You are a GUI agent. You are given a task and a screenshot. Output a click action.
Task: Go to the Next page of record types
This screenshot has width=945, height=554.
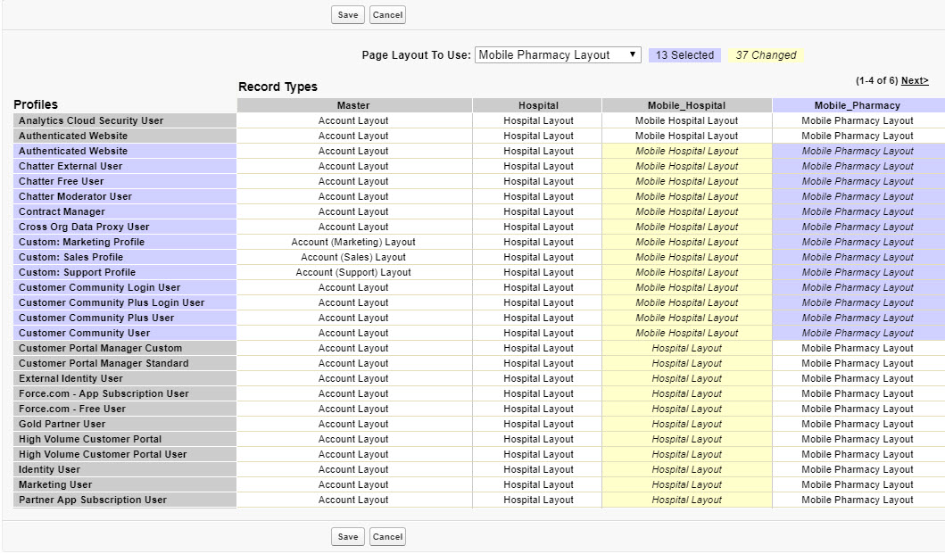coord(914,80)
